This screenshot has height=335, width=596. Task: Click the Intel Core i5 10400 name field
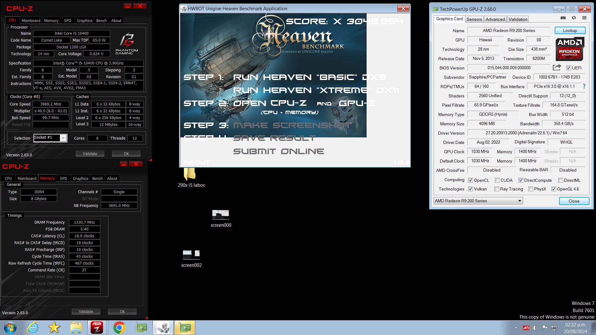pyautogui.click(x=71, y=33)
